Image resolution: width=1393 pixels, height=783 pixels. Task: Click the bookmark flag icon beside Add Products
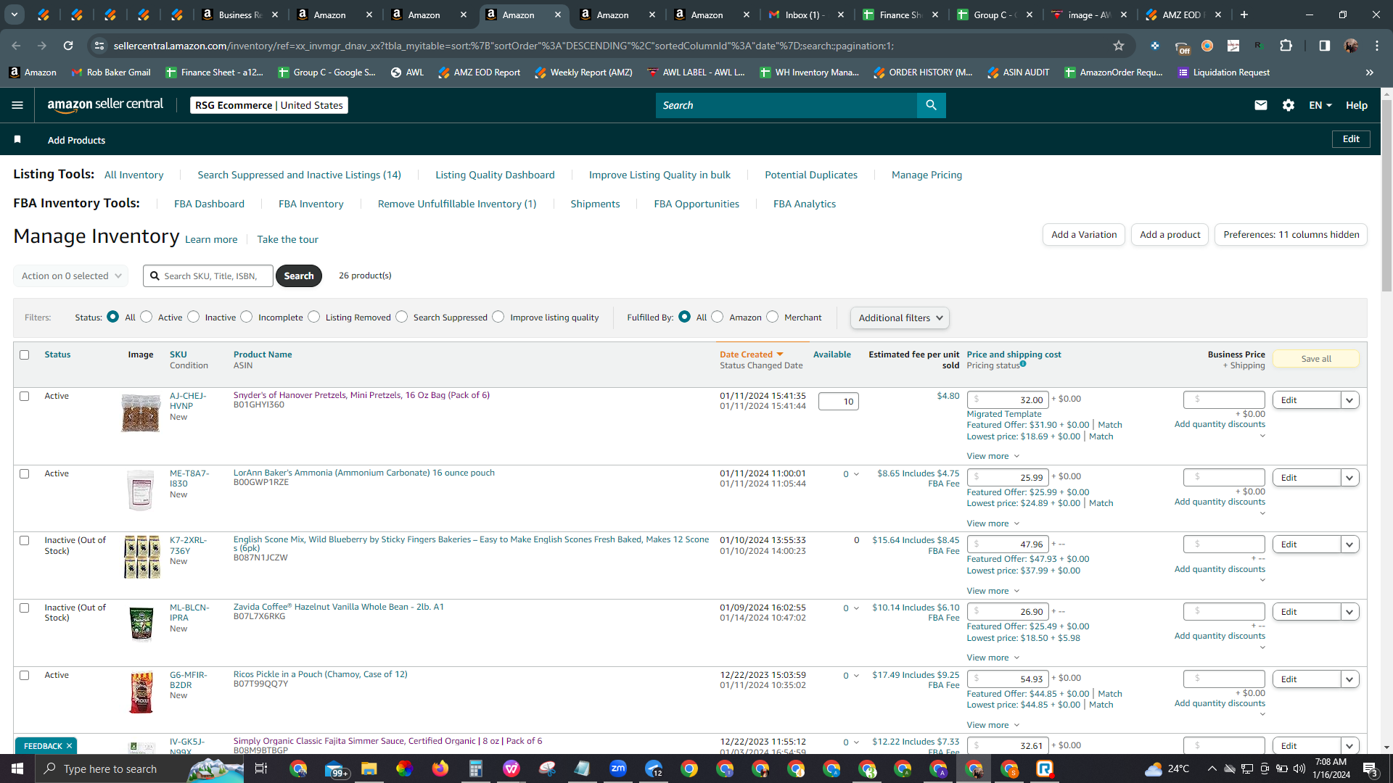(17, 139)
